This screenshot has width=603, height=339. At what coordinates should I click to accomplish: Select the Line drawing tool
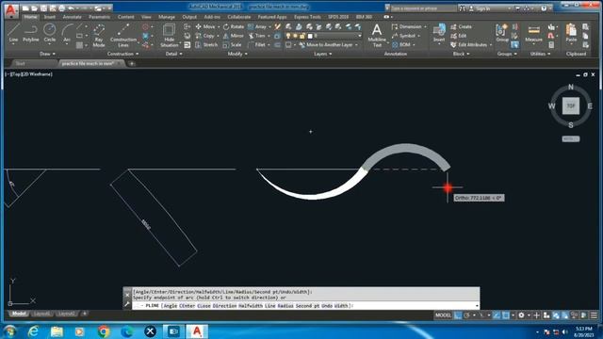click(x=13, y=33)
